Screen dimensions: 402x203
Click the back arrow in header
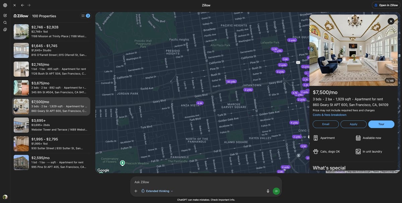pyautogui.click(x=22, y=5)
